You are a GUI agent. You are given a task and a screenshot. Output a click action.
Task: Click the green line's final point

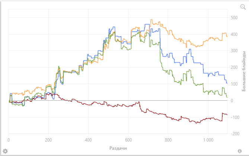pyautogui.click(x=227, y=97)
